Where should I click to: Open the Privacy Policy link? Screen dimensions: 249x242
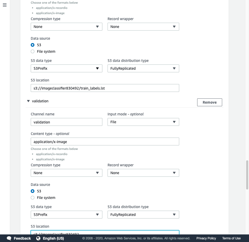(206, 238)
